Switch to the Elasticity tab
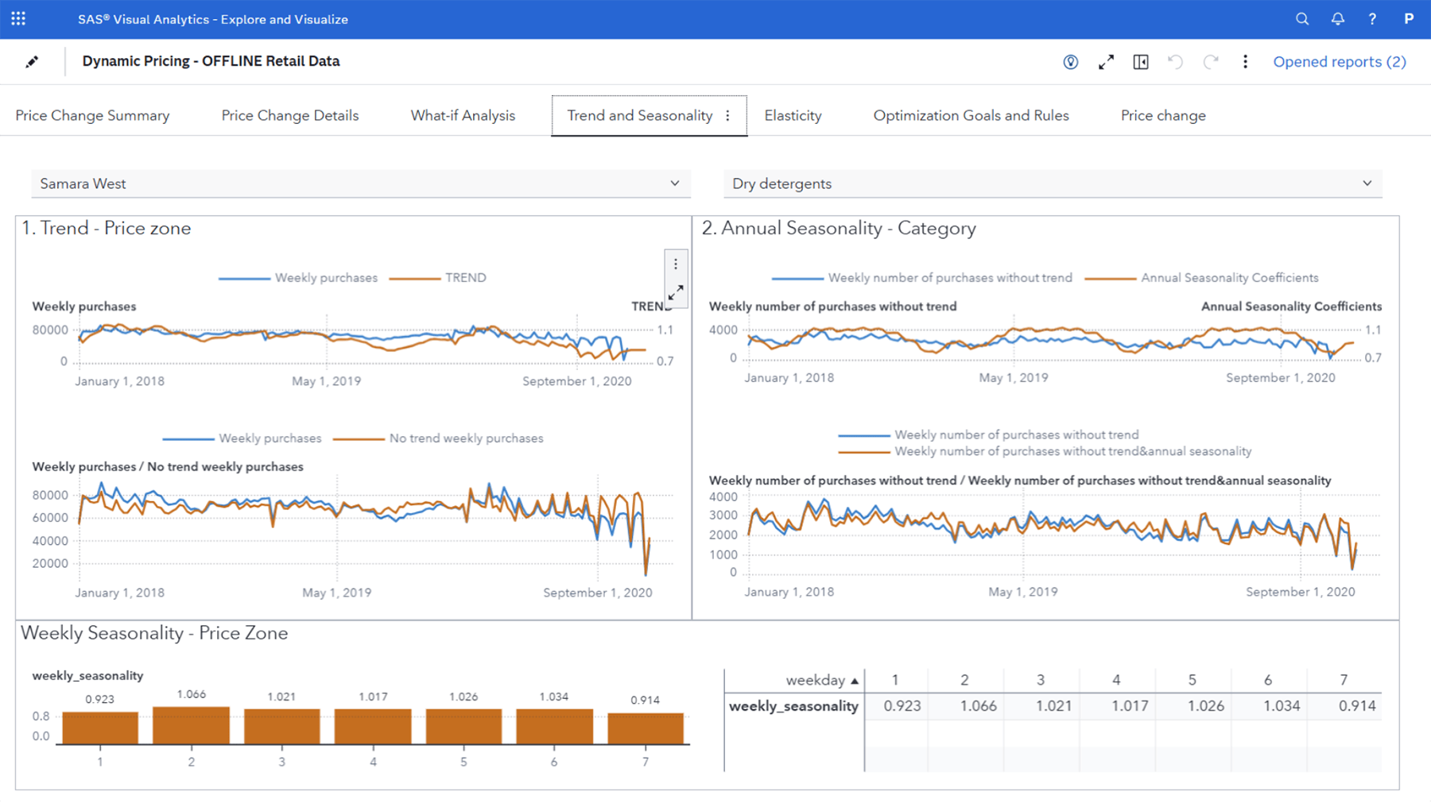The height and width of the screenshot is (803, 1431). [793, 115]
